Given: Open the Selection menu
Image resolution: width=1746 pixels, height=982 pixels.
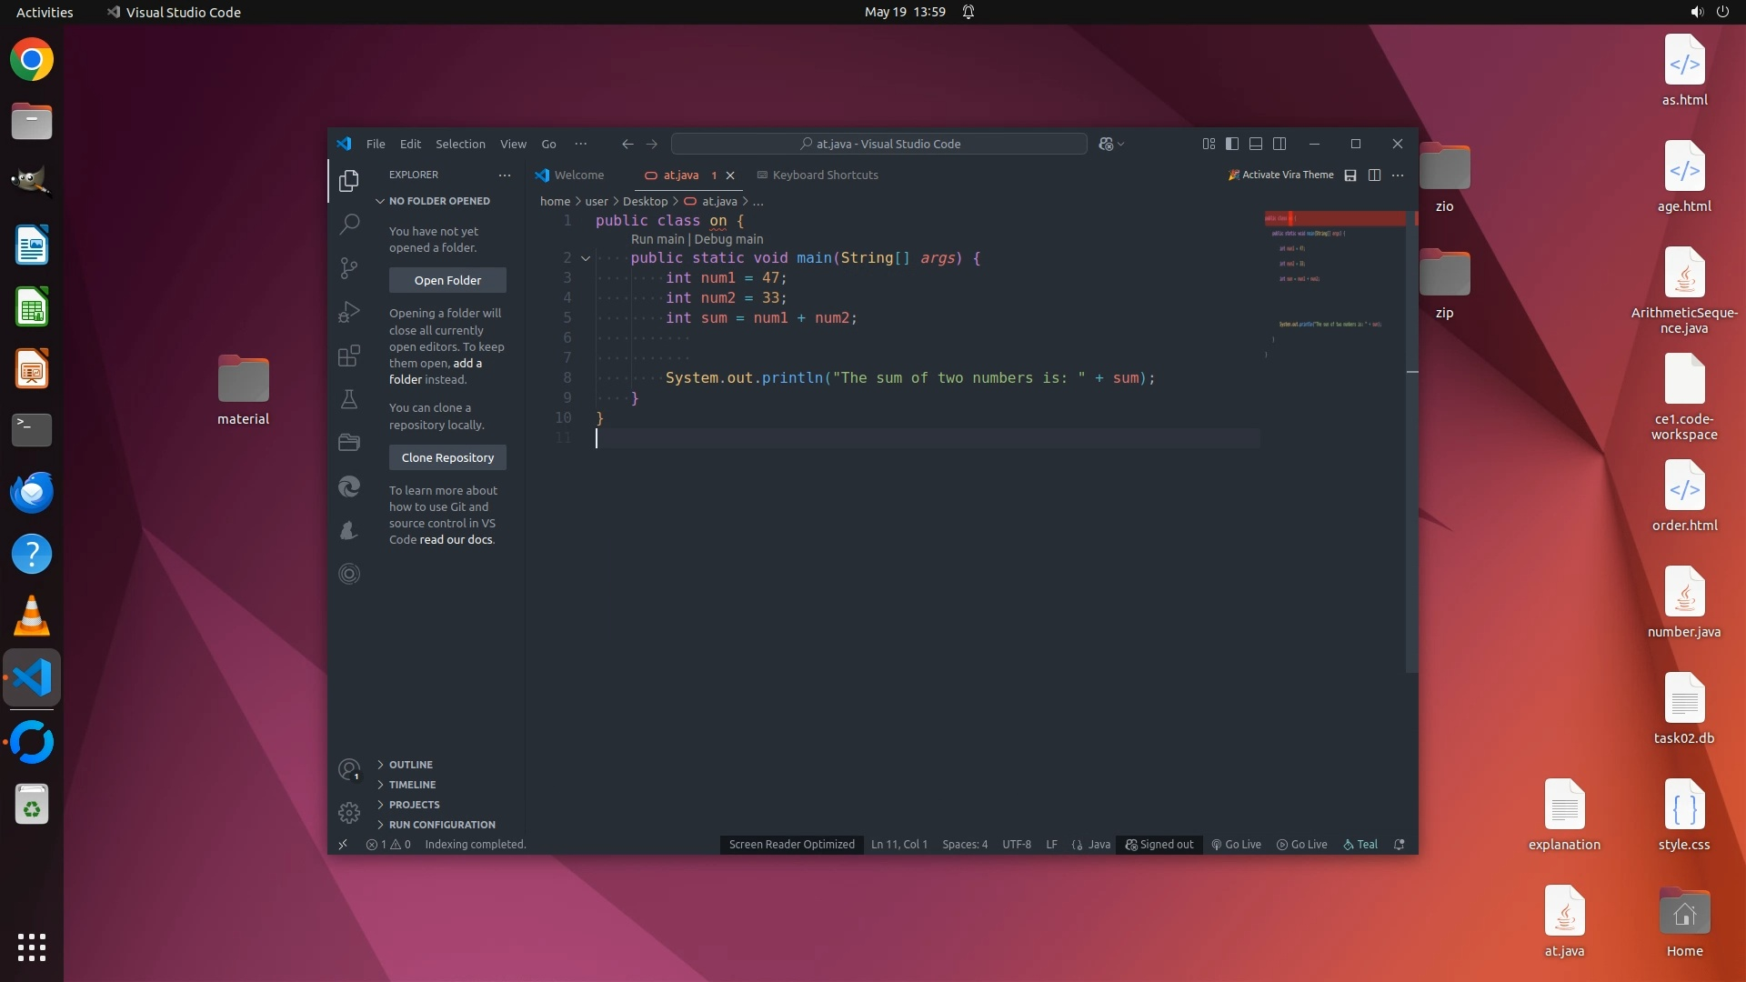Looking at the screenshot, I should click(x=460, y=144).
